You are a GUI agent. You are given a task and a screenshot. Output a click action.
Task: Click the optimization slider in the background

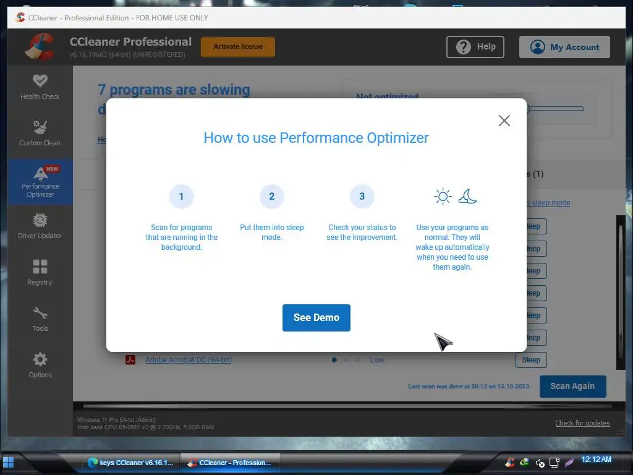pos(556,109)
